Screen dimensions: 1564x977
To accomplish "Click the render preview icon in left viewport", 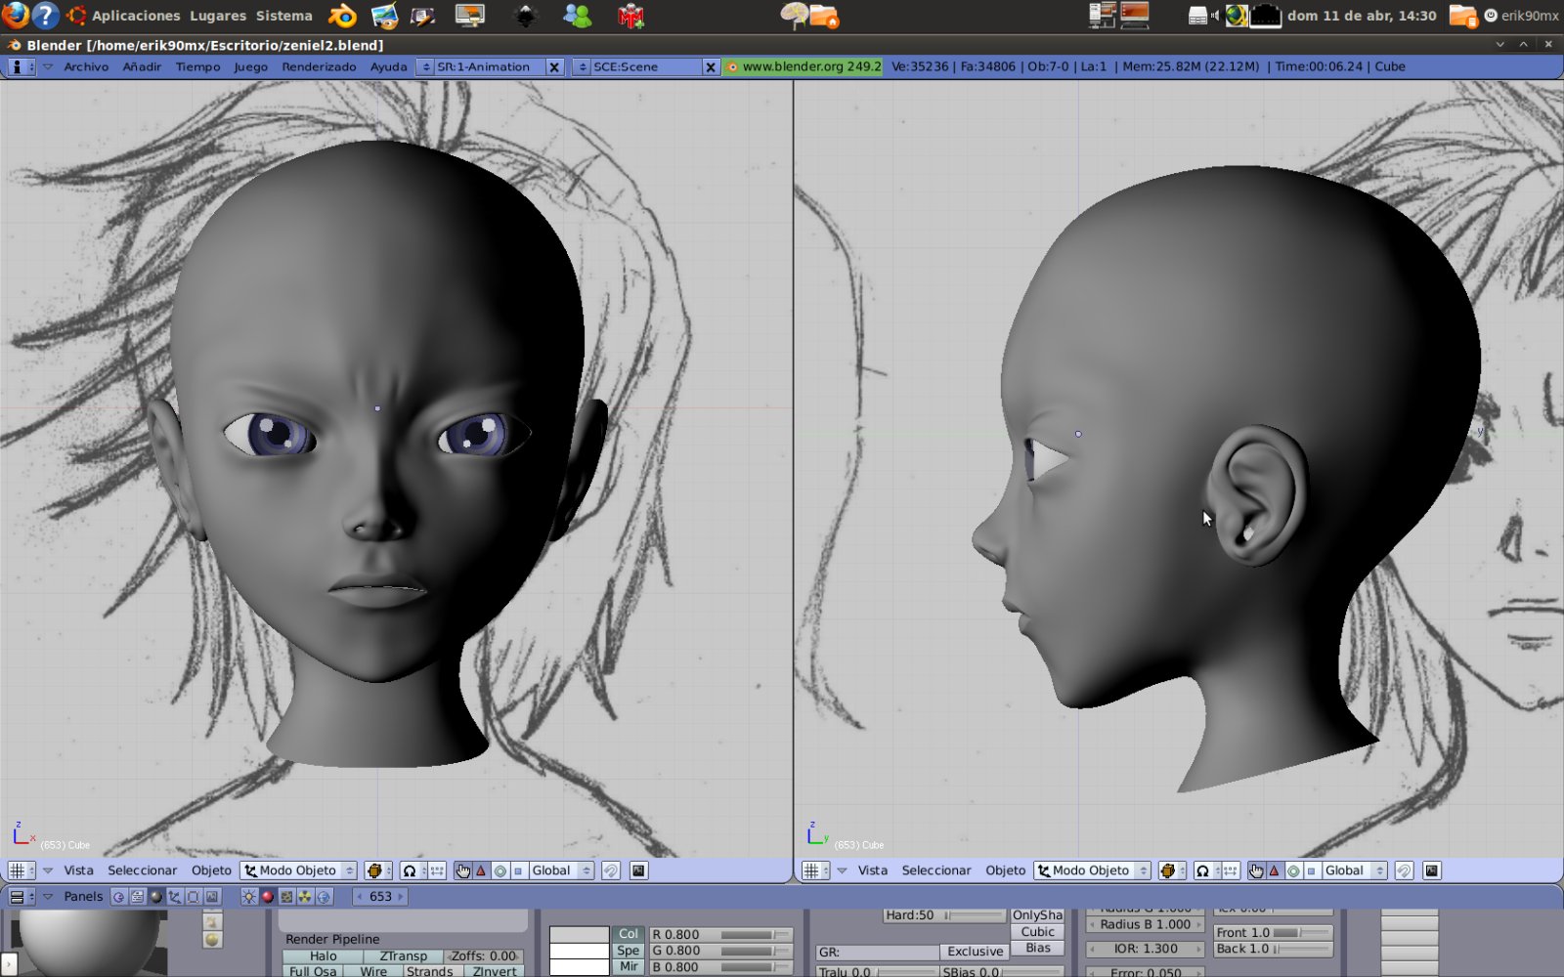I will coord(638,871).
